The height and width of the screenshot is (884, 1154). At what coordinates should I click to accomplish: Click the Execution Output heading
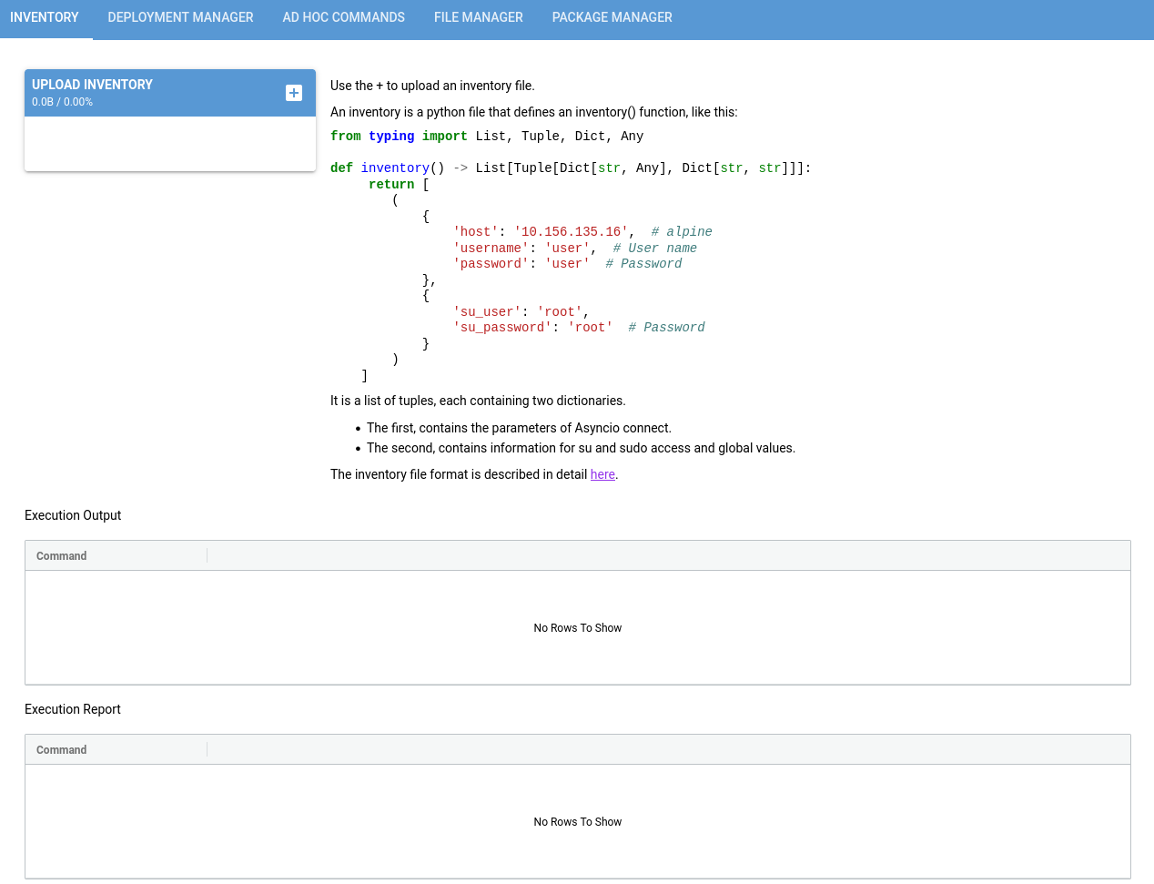pyautogui.click(x=73, y=515)
